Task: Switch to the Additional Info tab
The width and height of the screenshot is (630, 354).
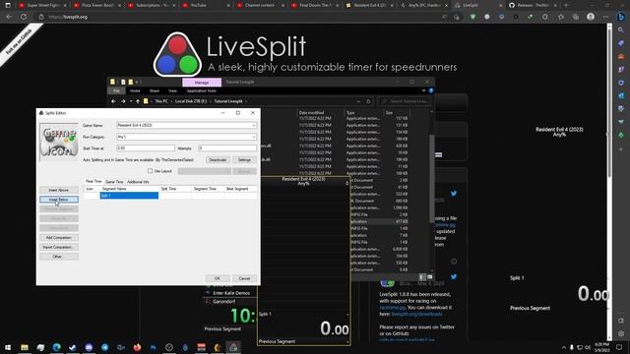Action: 138,182
